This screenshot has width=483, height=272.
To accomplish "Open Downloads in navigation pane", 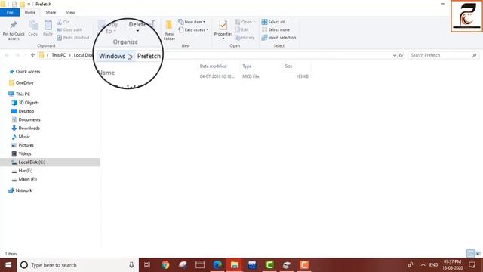I will click(29, 128).
